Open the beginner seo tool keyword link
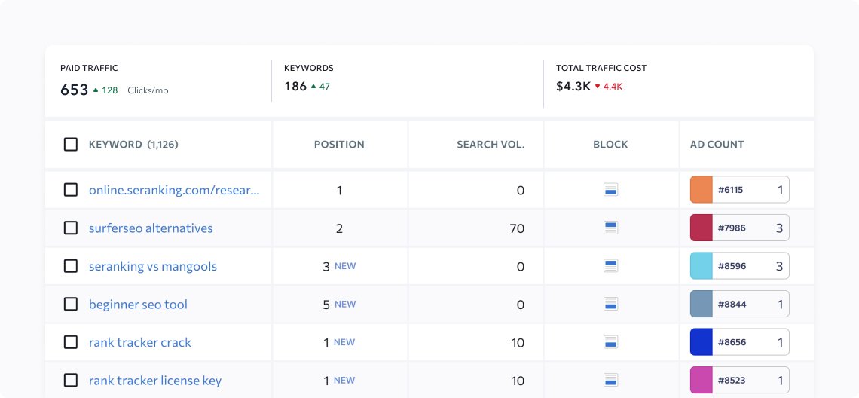859x398 pixels. click(x=138, y=305)
